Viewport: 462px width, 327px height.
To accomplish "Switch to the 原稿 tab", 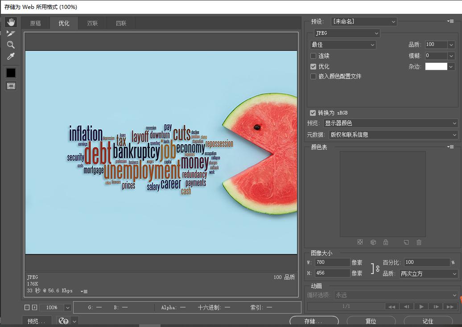I will (x=36, y=24).
